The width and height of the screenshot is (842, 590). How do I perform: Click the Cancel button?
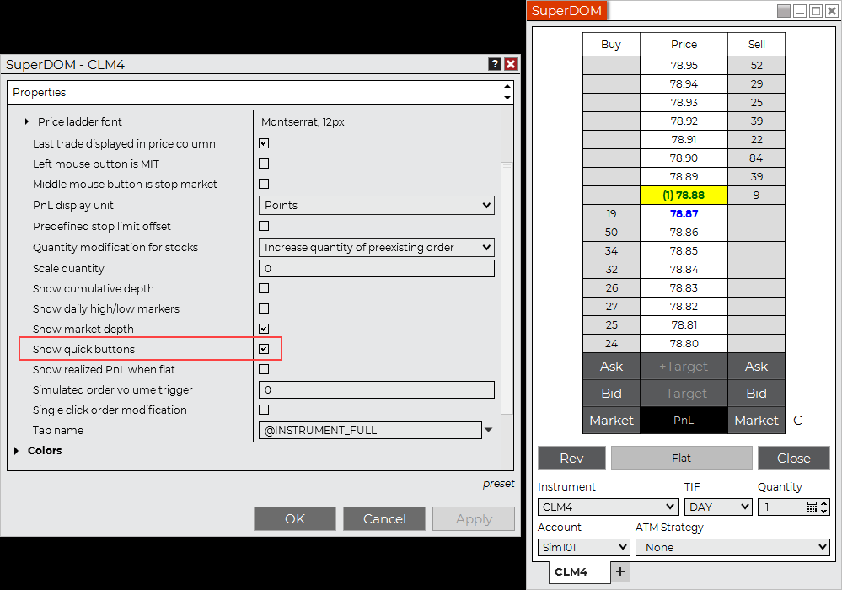[x=384, y=518]
